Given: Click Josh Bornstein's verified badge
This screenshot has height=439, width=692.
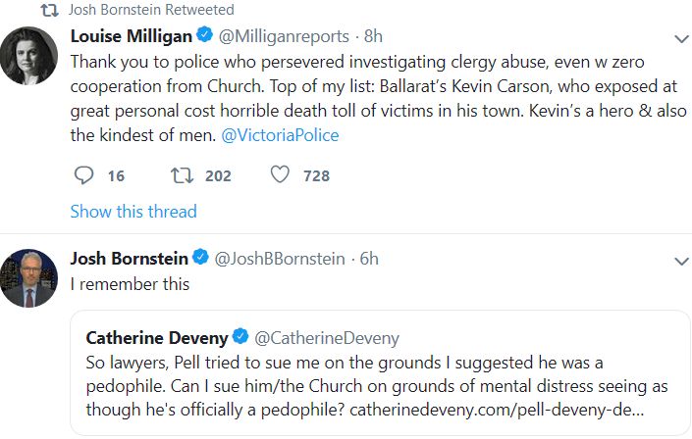Looking at the screenshot, I should (x=200, y=259).
